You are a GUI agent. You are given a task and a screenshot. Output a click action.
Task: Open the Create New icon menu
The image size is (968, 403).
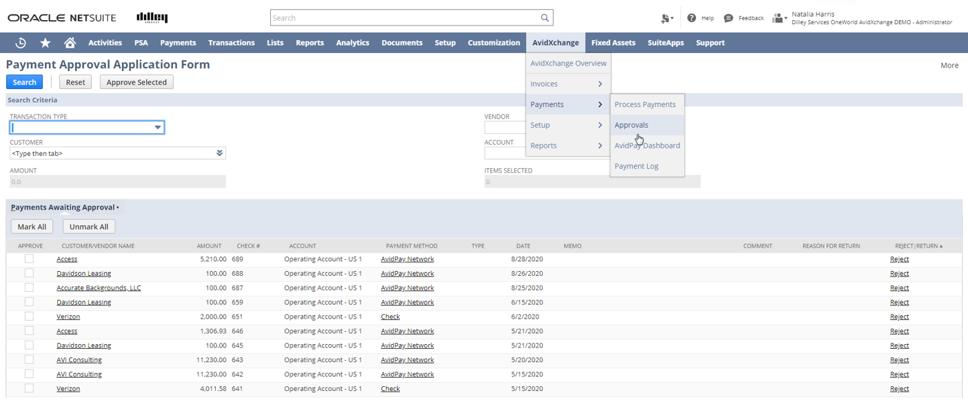tap(666, 18)
